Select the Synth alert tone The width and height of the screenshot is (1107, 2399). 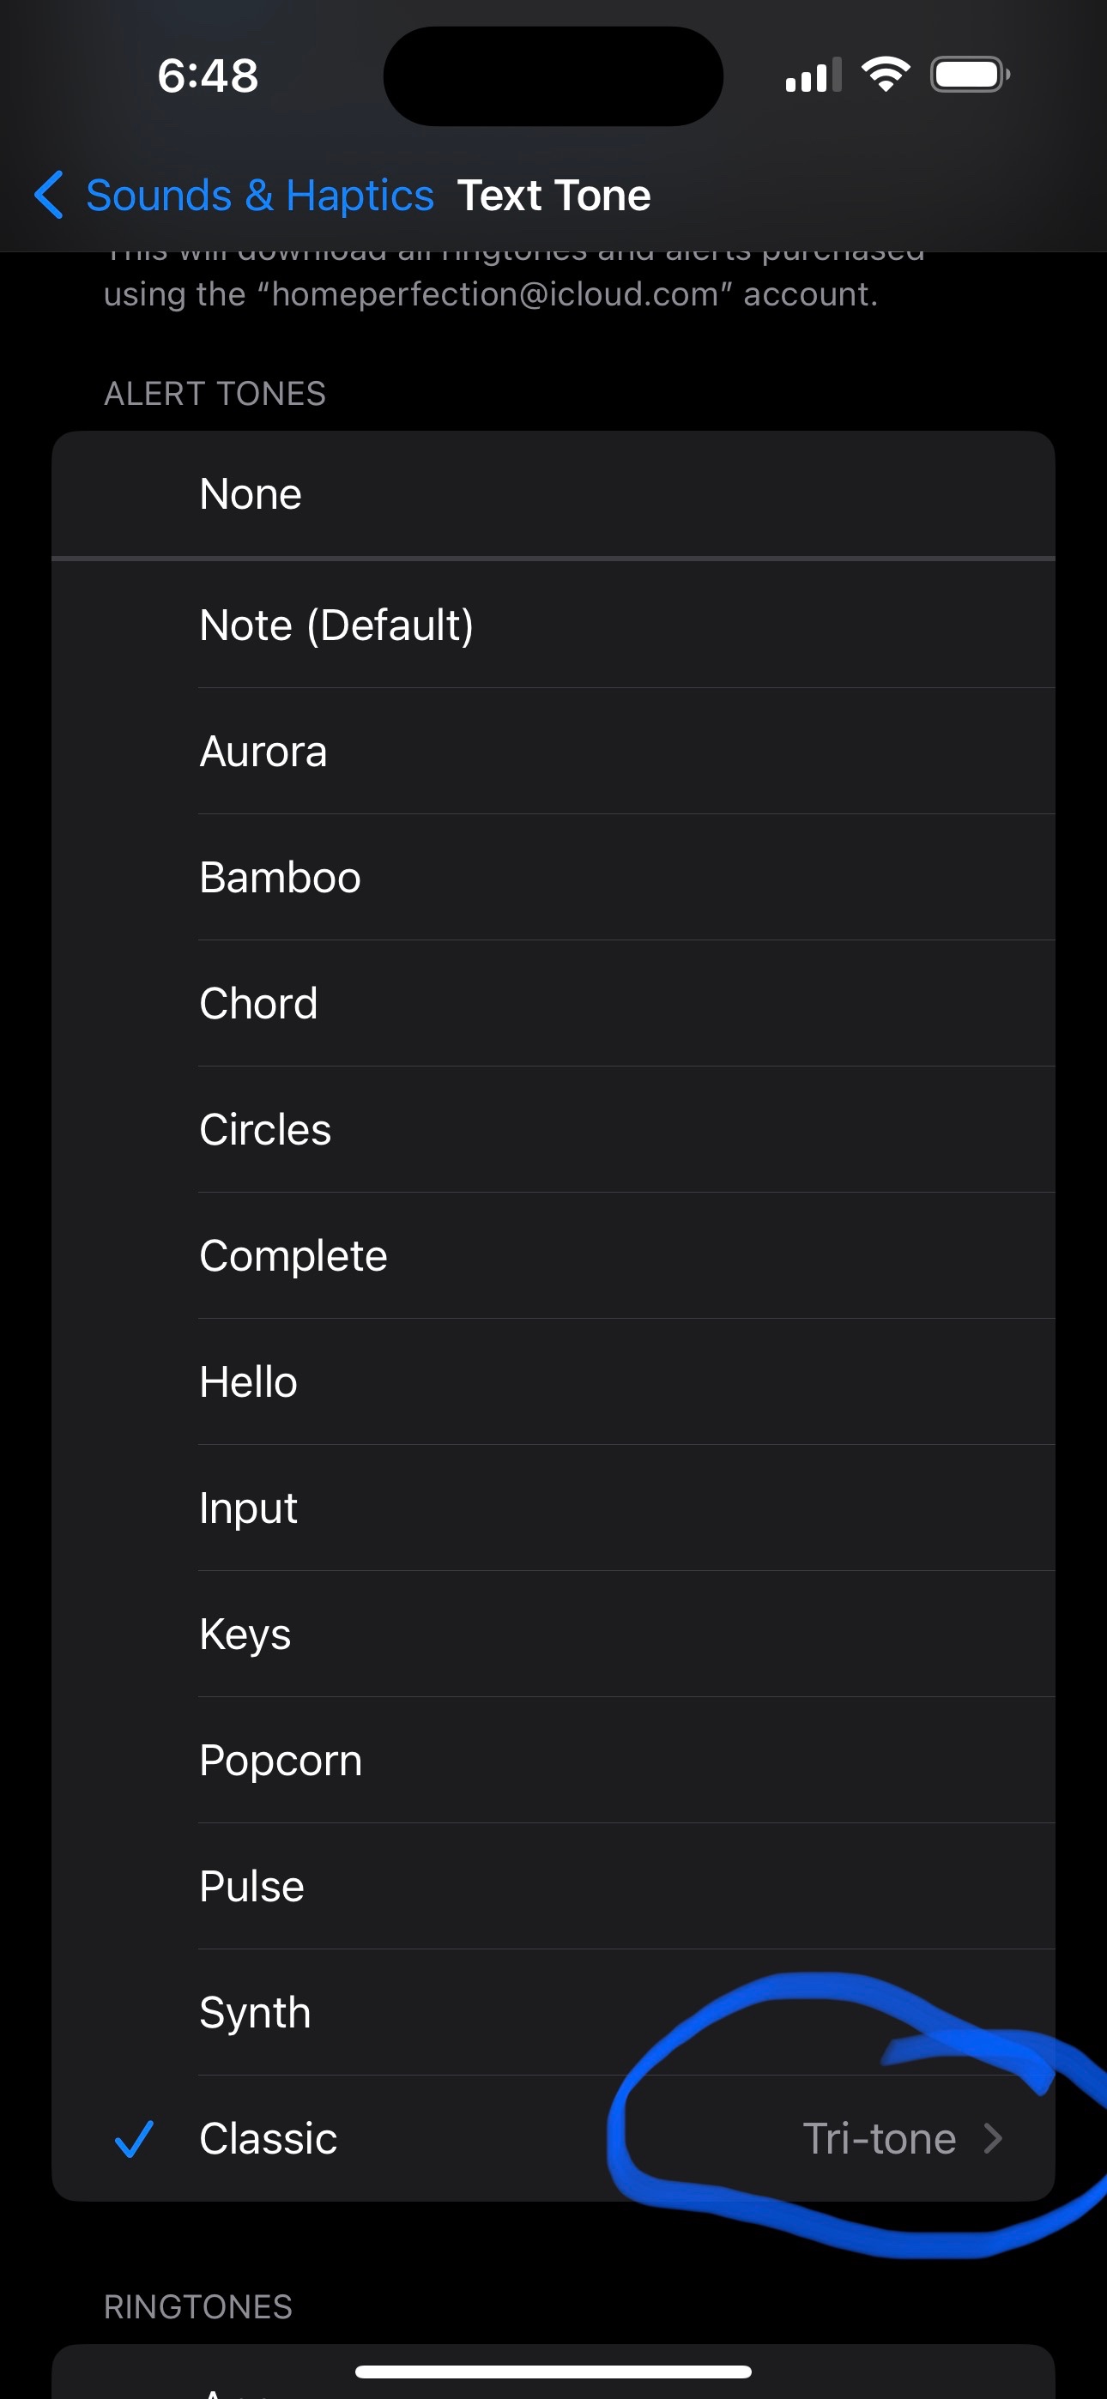point(553,2013)
